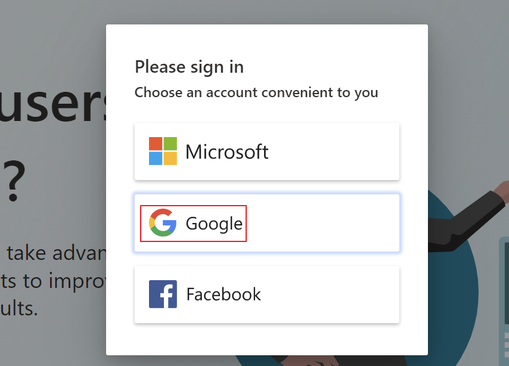Click the word Microsoft in the first option

click(227, 151)
